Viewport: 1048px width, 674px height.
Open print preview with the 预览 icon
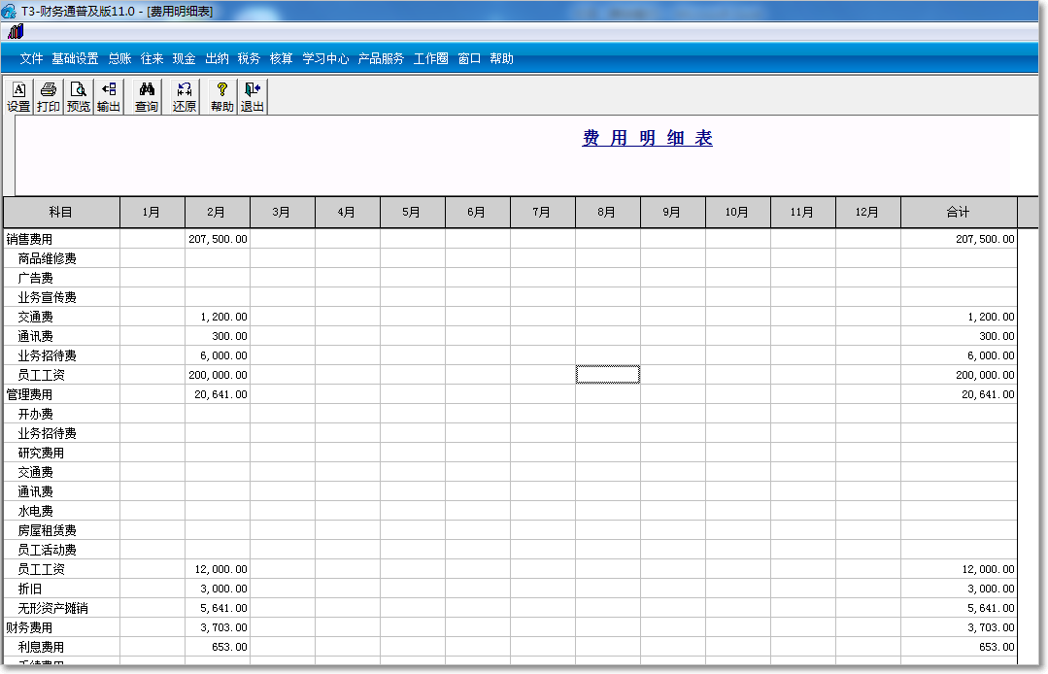pyautogui.click(x=79, y=95)
